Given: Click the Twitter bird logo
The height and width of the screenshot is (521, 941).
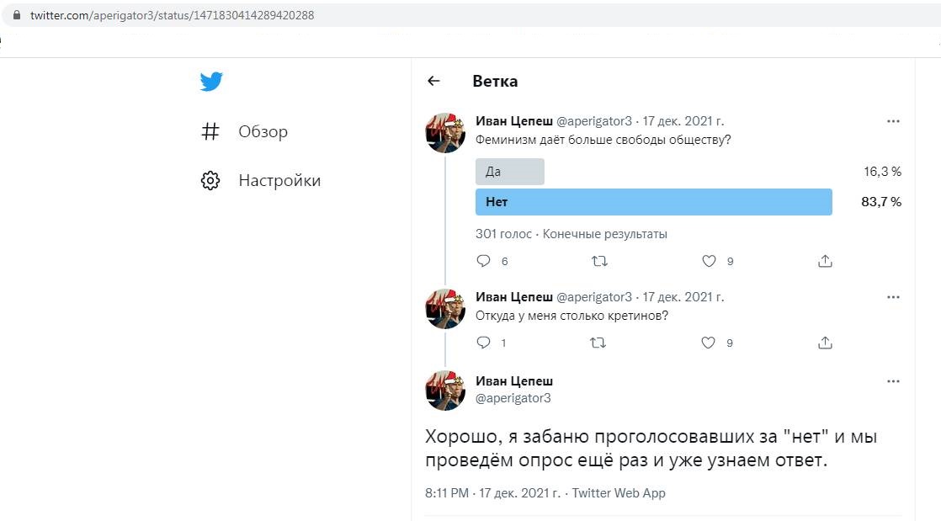Looking at the screenshot, I should point(211,81).
